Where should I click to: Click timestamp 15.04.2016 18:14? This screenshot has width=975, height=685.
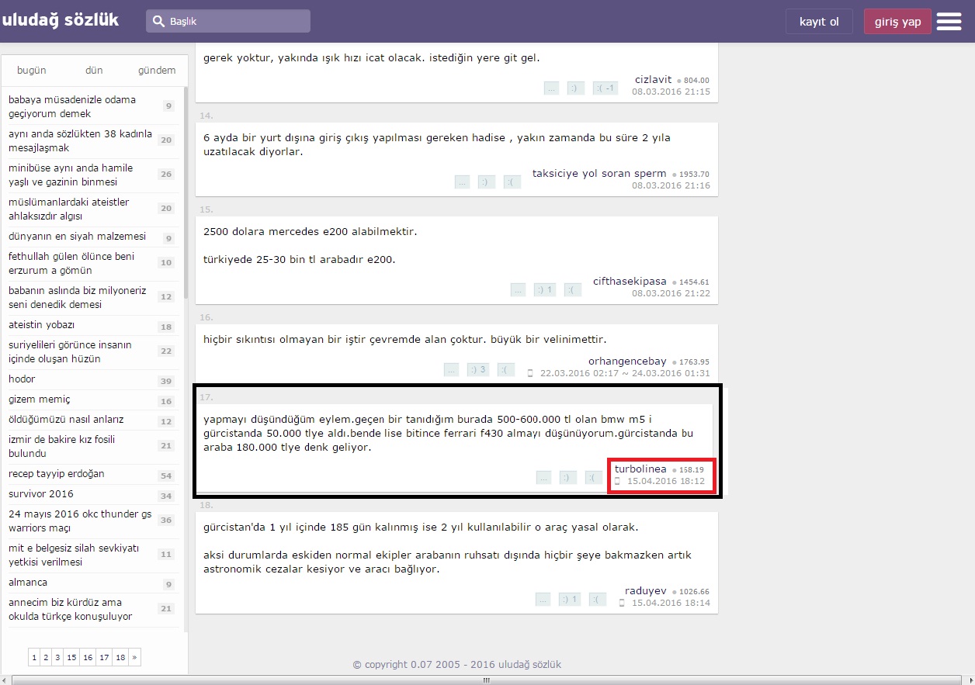point(670,603)
